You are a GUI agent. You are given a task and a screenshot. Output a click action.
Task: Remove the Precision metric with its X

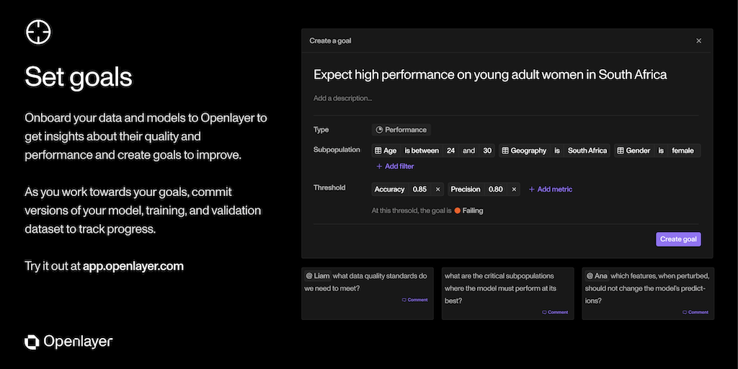(514, 190)
